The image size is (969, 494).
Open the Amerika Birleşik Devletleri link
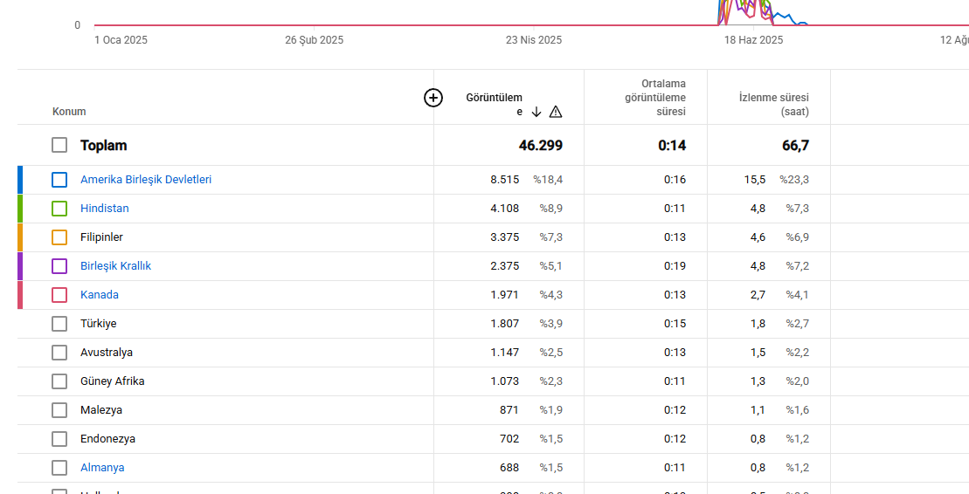click(146, 180)
